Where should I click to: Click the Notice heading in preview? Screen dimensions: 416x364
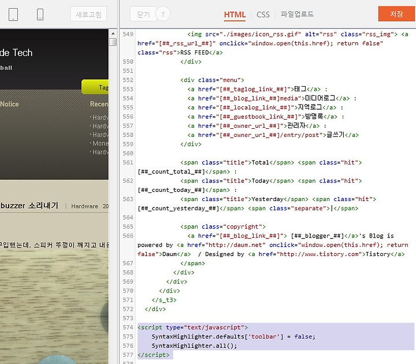[9, 104]
